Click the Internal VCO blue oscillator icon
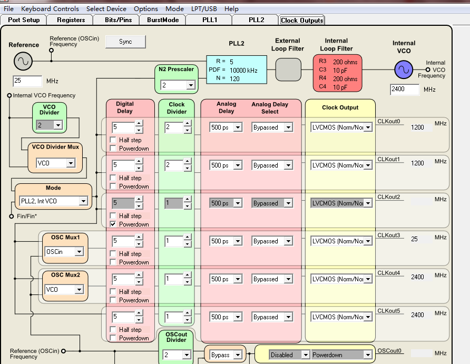The width and height of the screenshot is (470, 364). [x=404, y=70]
